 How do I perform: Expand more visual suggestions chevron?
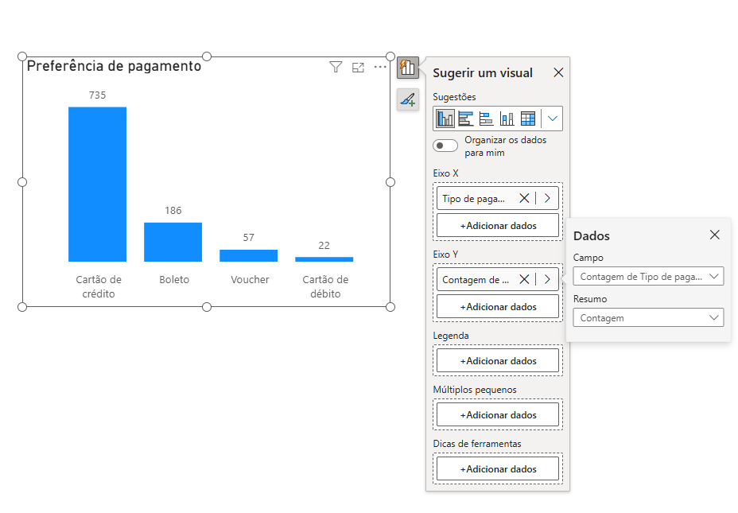point(553,119)
